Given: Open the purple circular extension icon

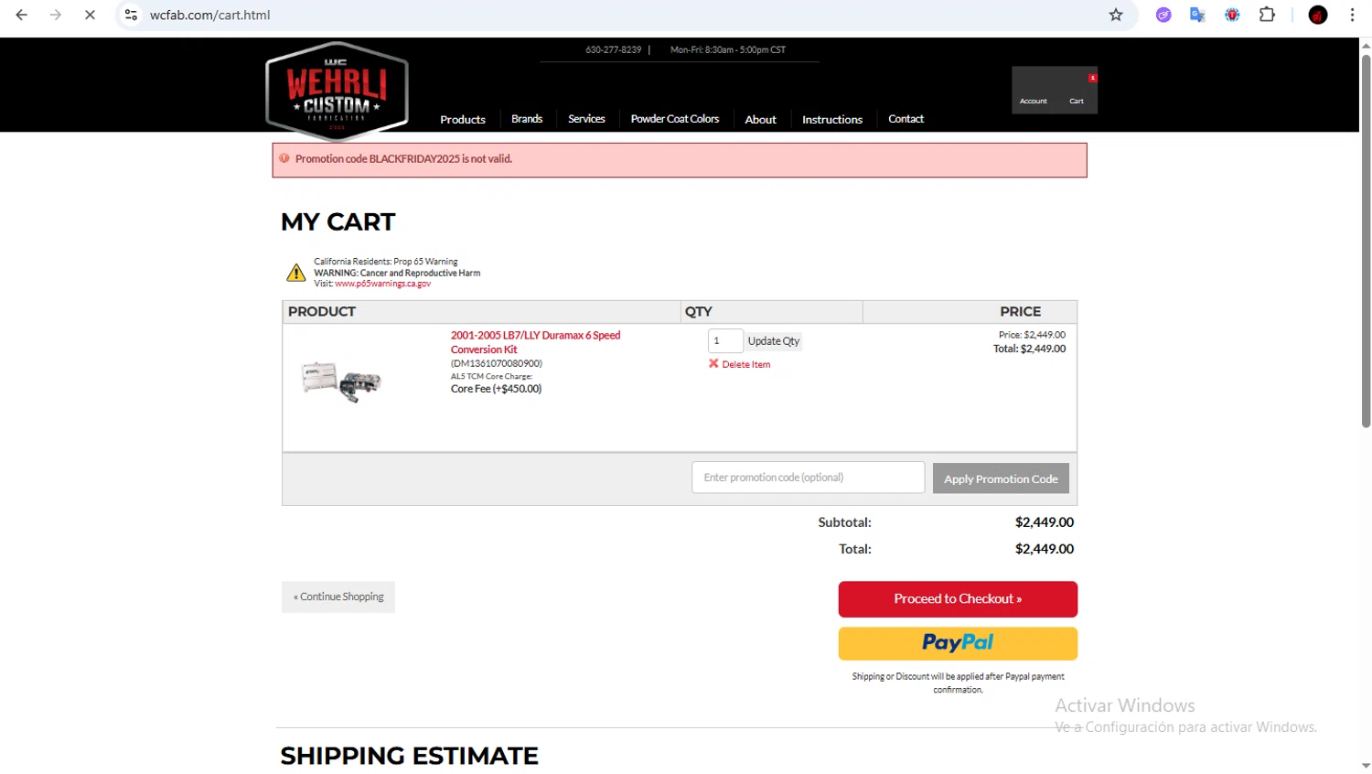Looking at the screenshot, I should point(1163,15).
